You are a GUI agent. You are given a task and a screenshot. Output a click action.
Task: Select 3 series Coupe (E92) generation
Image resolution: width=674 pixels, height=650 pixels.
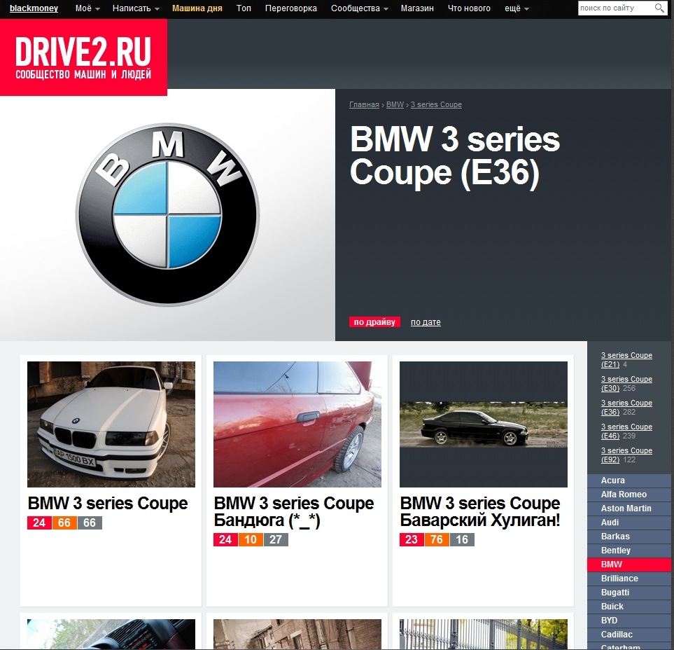(626, 455)
